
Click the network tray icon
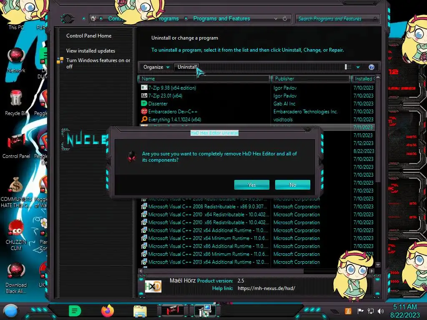(x=370, y=311)
